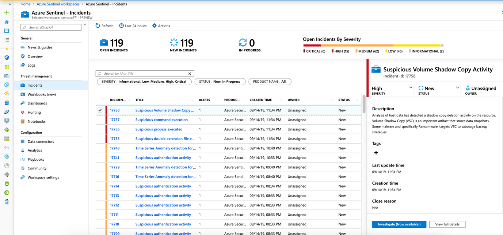Click the Playbooks icon in sidebar
Image resolution: width=503 pixels, height=235 pixels.
point(23,159)
